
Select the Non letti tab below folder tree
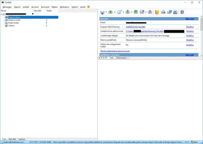[x=12, y=139]
